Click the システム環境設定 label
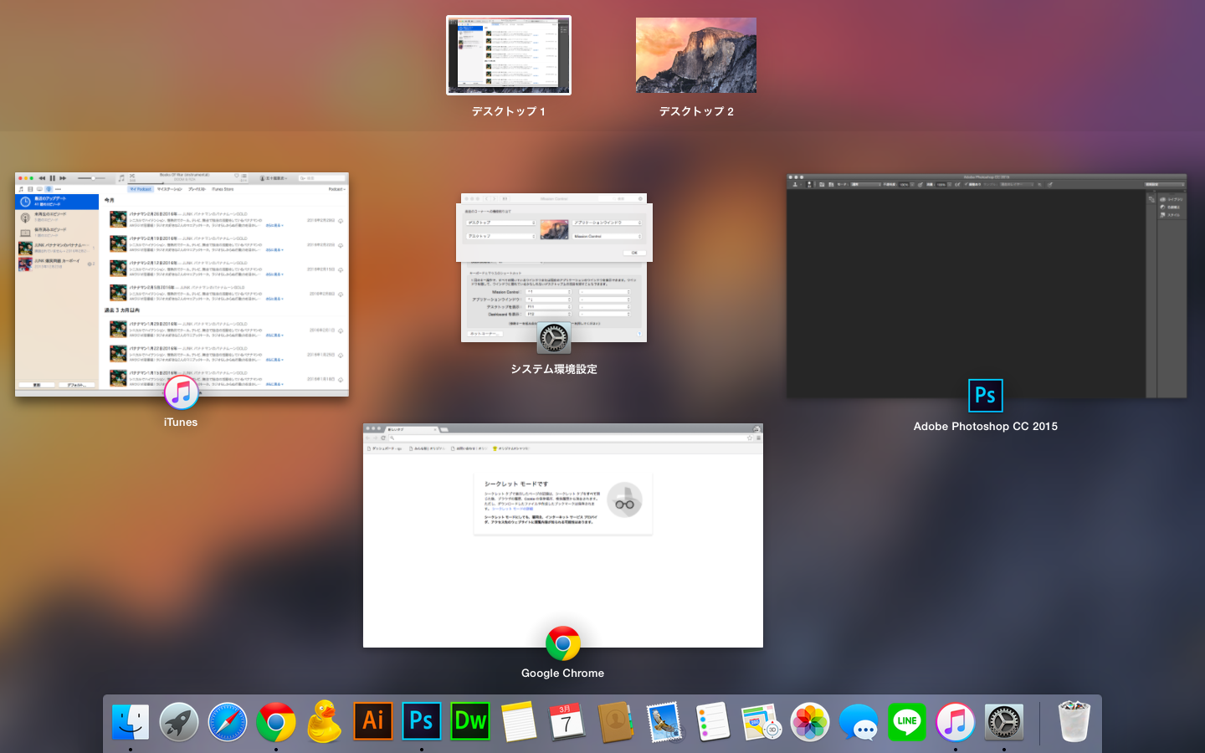The image size is (1205, 753). pyautogui.click(x=554, y=369)
